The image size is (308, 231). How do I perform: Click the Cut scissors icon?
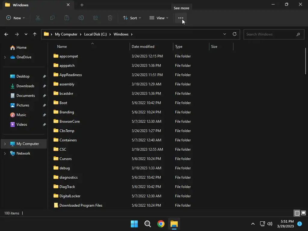click(x=38, y=18)
